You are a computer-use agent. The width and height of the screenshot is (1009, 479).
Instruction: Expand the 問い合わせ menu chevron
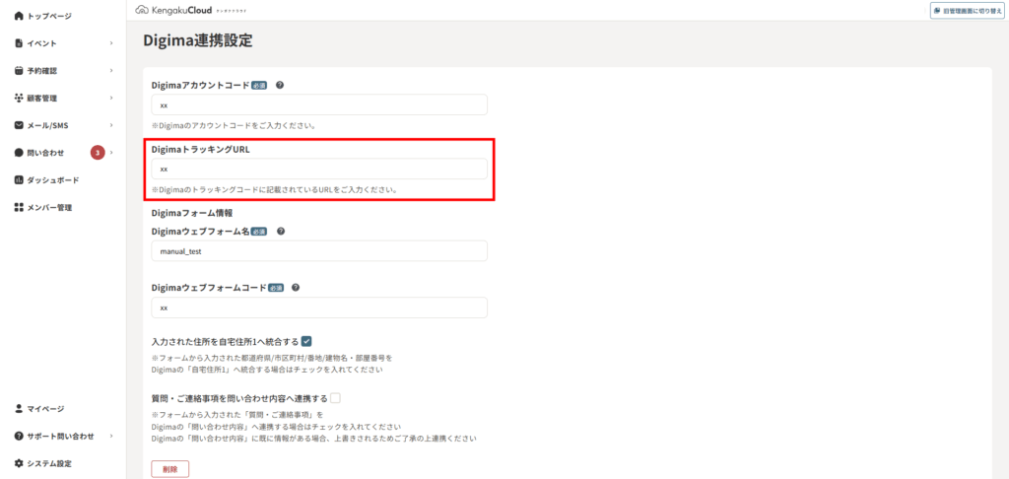click(x=111, y=153)
